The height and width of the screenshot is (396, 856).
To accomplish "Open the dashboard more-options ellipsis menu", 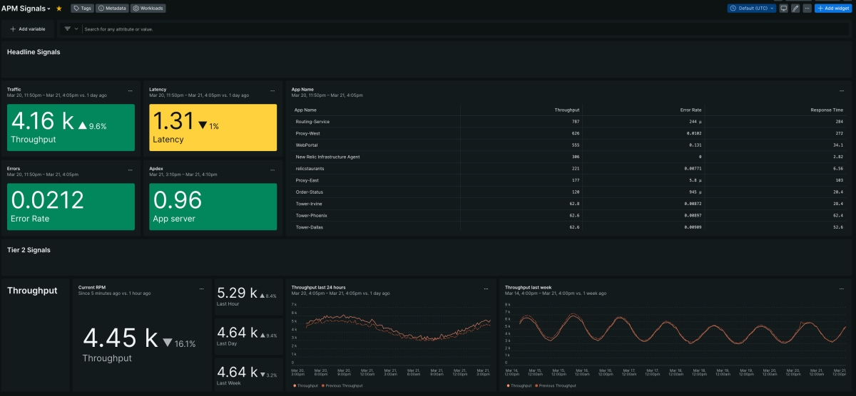I will tap(807, 9).
